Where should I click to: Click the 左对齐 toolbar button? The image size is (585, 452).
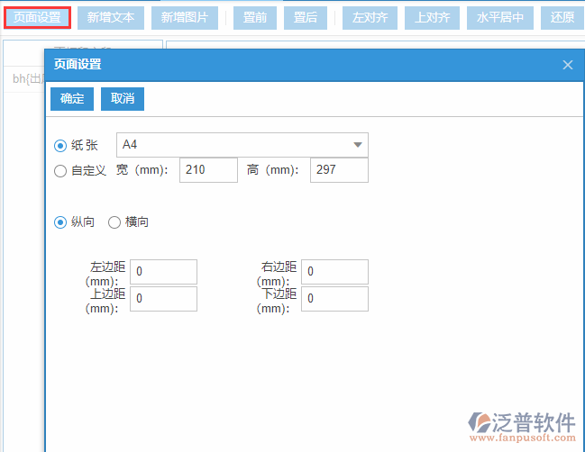[x=370, y=17]
